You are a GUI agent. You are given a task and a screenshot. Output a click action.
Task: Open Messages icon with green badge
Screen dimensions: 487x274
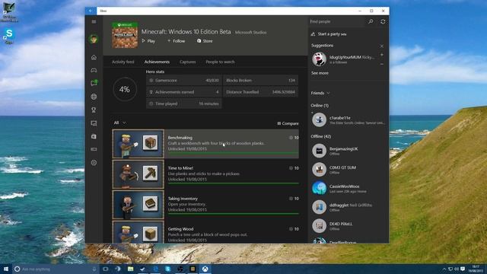[94, 83]
